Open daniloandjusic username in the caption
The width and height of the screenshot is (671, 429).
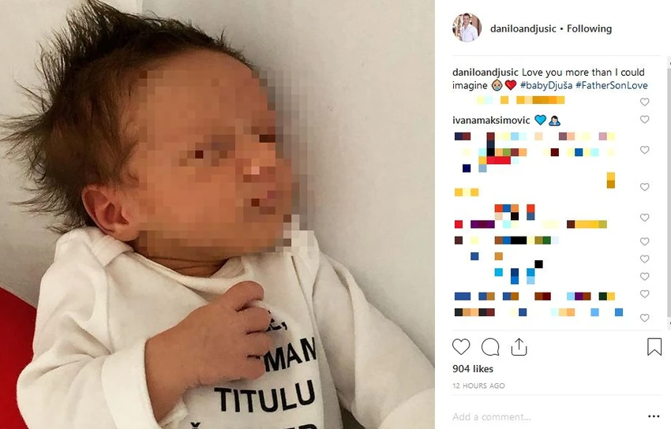485,73
